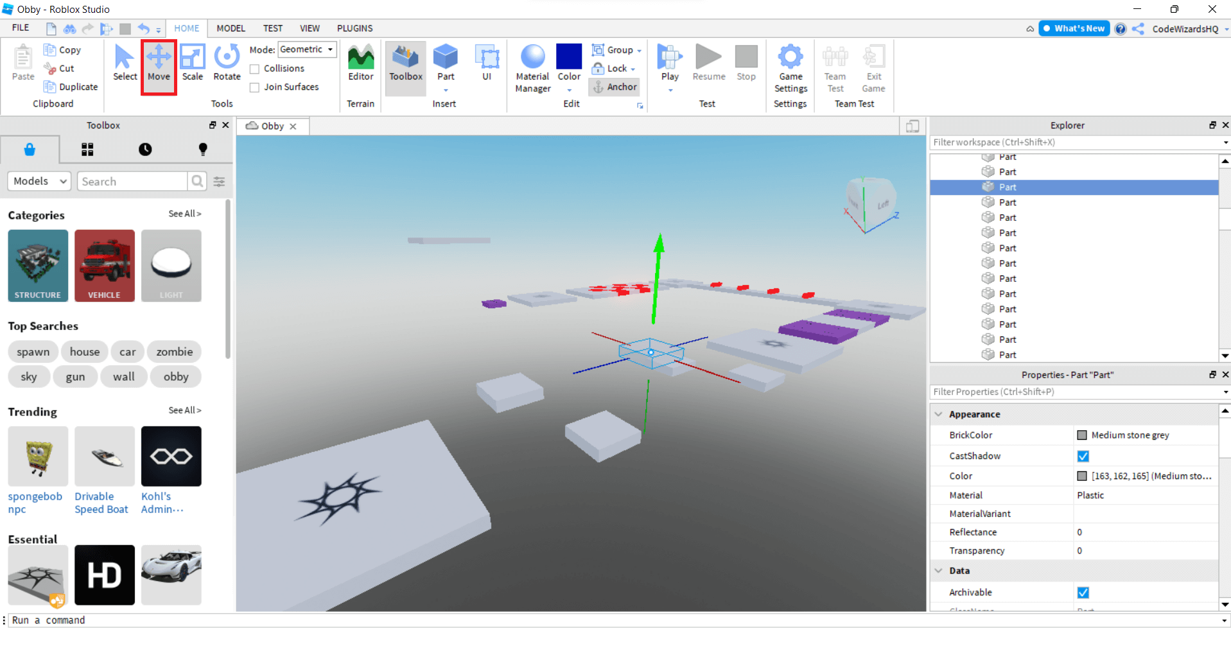This screenshot has width=1231, height=653.
Task: Insert a new Part
Action: point(445,62)
